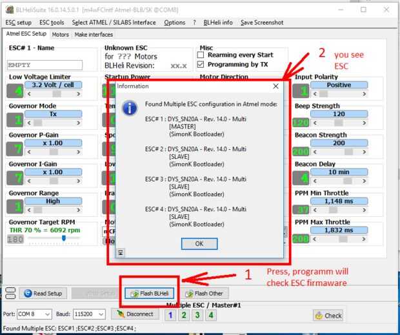The height and width of the screenshot is (335, 400).
Task: Open the Options menu
Action: pyautogui.click(x=174, y=23)
